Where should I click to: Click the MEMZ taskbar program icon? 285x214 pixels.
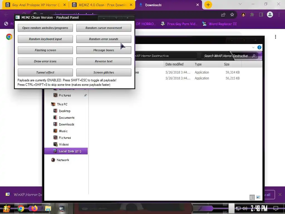62,208
